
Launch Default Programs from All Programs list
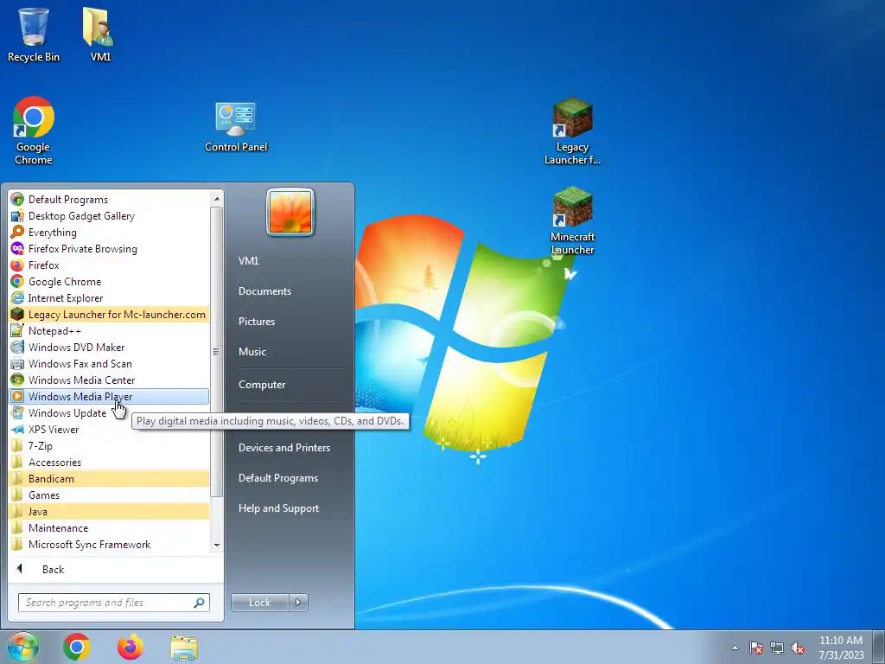[x=109, y=200]
